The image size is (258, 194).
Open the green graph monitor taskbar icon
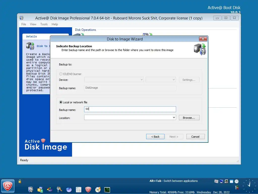click(x=107, y=190)
